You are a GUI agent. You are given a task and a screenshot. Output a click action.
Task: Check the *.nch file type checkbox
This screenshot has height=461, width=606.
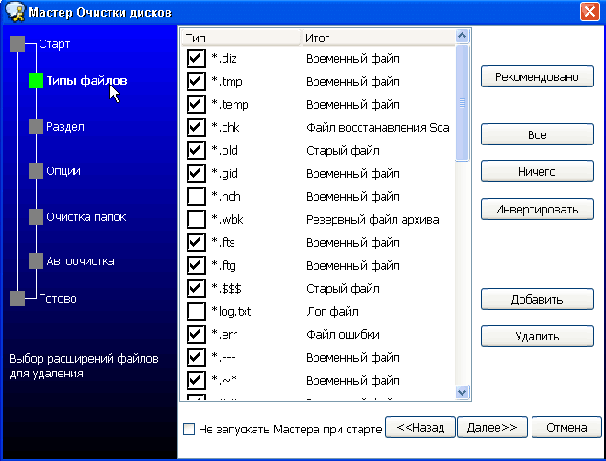click(196, 196)
